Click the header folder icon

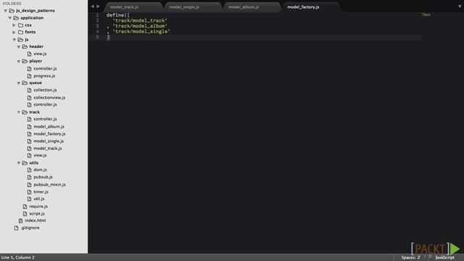click(x=25, y=46)
